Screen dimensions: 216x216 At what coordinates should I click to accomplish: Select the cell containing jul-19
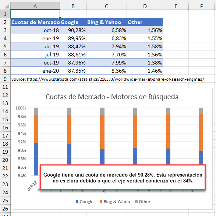coord(35,55)
